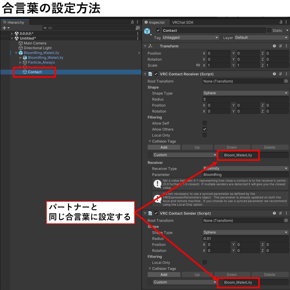290x290 pixels.
Task: Toggle the Scale constrain proportions link icon
Action: coord(198,65)
